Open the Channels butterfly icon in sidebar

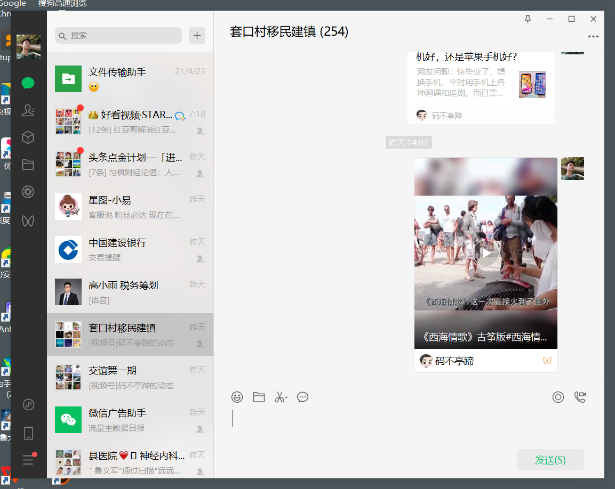tap(28, 220)
